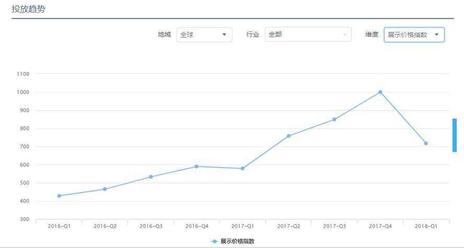464x248 pixels.
Task: Click the 1100 y-axis value
Action: (x=23, y=74)
